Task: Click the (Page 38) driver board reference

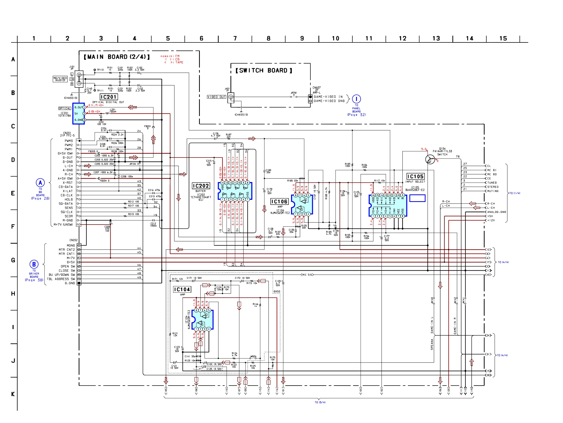Action: pyautogui.click(x=34, y=280)
